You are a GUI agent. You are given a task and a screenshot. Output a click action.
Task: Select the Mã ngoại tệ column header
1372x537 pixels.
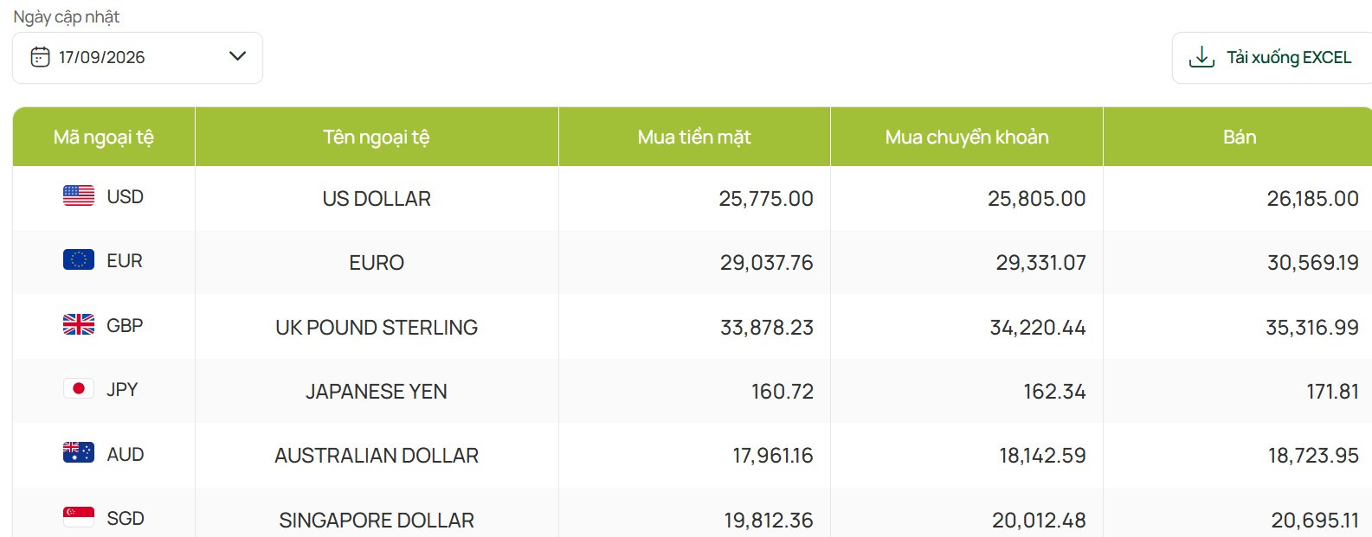(x=104, y=137)
